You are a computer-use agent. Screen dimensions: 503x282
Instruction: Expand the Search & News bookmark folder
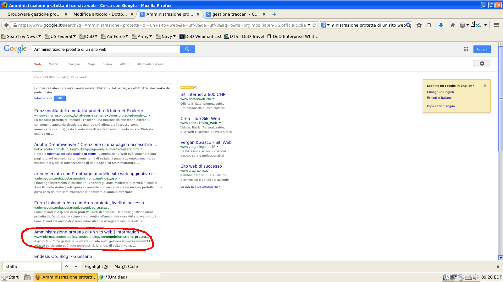pos(21,36)
